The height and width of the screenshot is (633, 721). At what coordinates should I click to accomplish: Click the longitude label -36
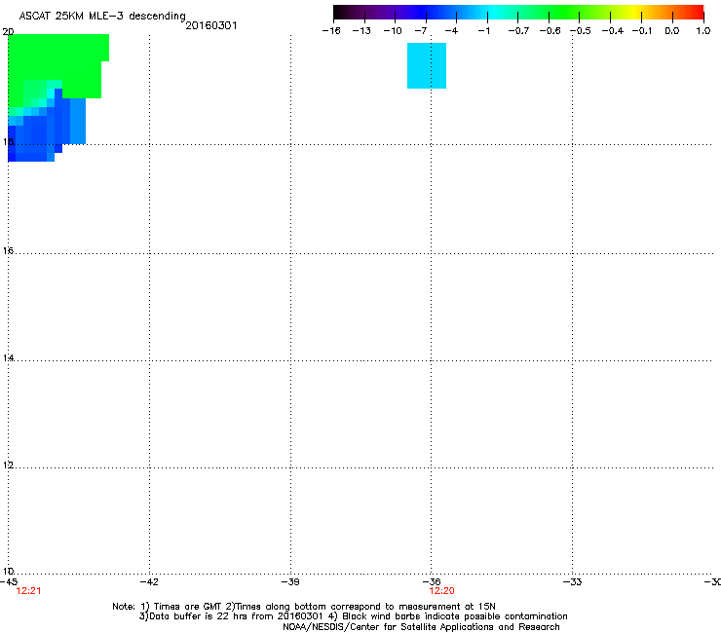[x=432, y=582]
